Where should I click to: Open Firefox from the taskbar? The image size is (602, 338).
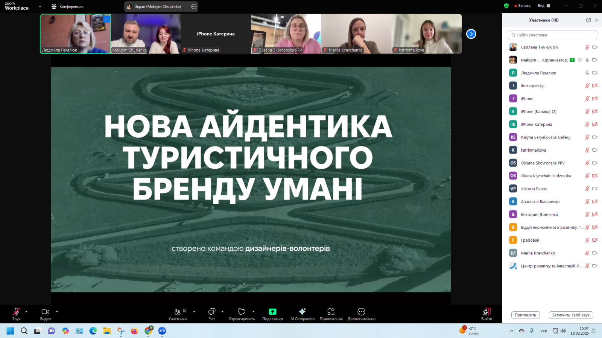click(x=134, y=331)
